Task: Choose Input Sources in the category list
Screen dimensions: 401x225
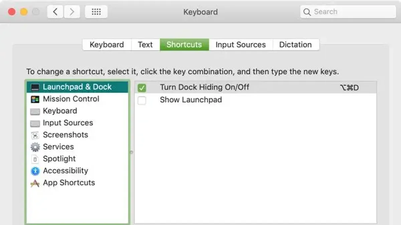Action: (x=77, y=123)
